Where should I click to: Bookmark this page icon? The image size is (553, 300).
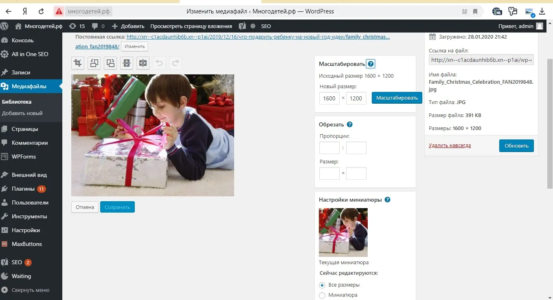(x=475, y=11)
